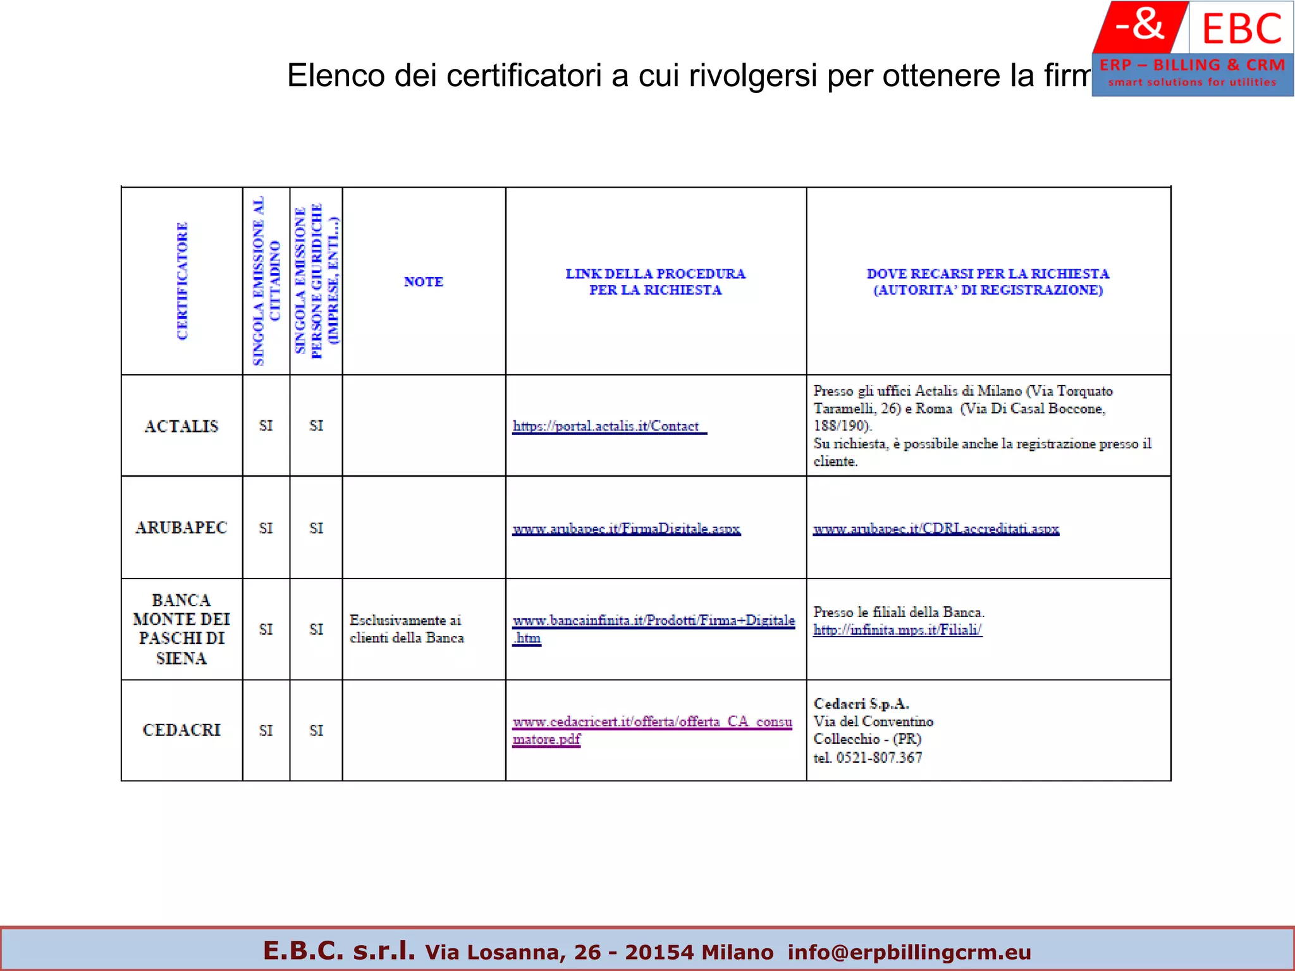Click the info@erpbillingcrm.eu email in footer
The height and width of the screenshot is (971, 1295).
click(909, 952)
